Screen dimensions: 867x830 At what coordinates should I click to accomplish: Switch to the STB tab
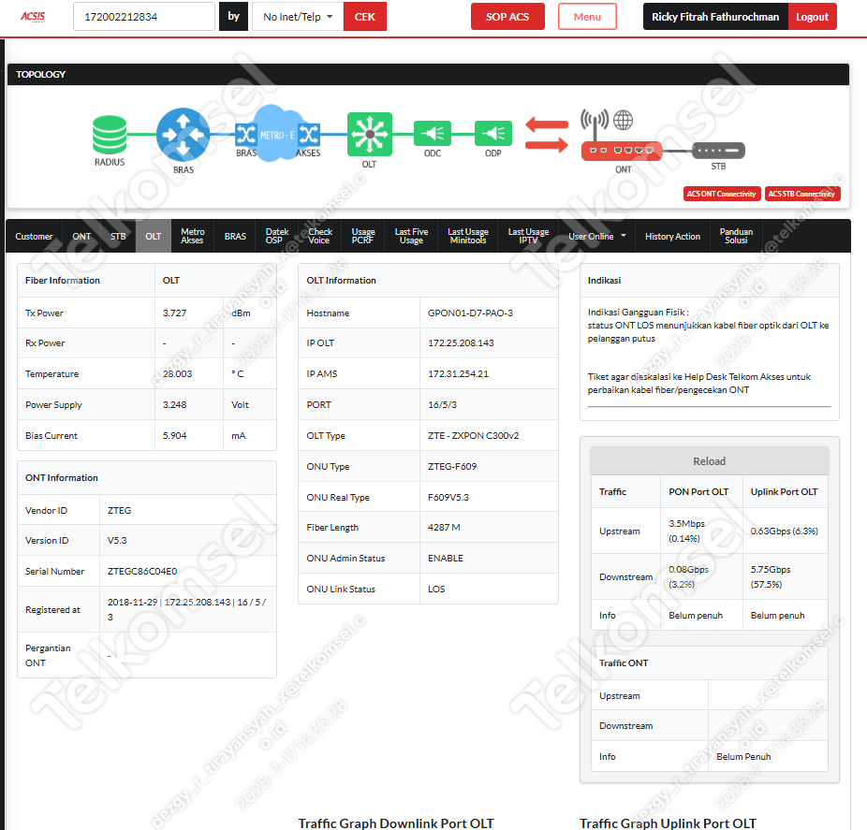(x=118, y=237)
